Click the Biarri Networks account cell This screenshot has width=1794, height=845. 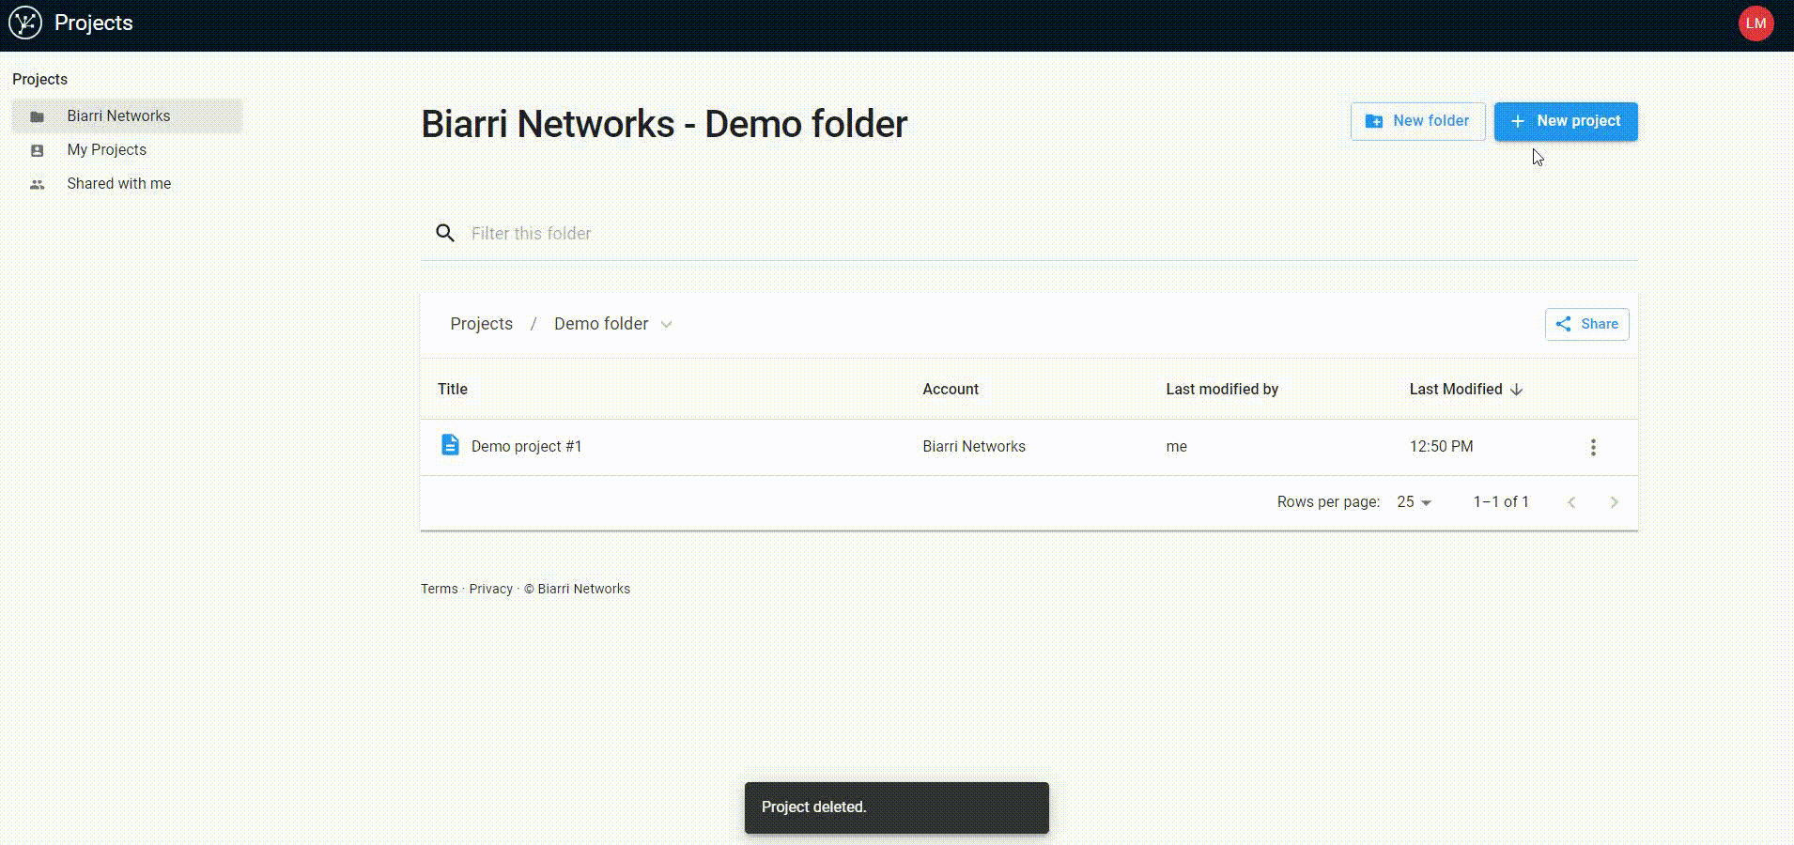pos(973,447)
